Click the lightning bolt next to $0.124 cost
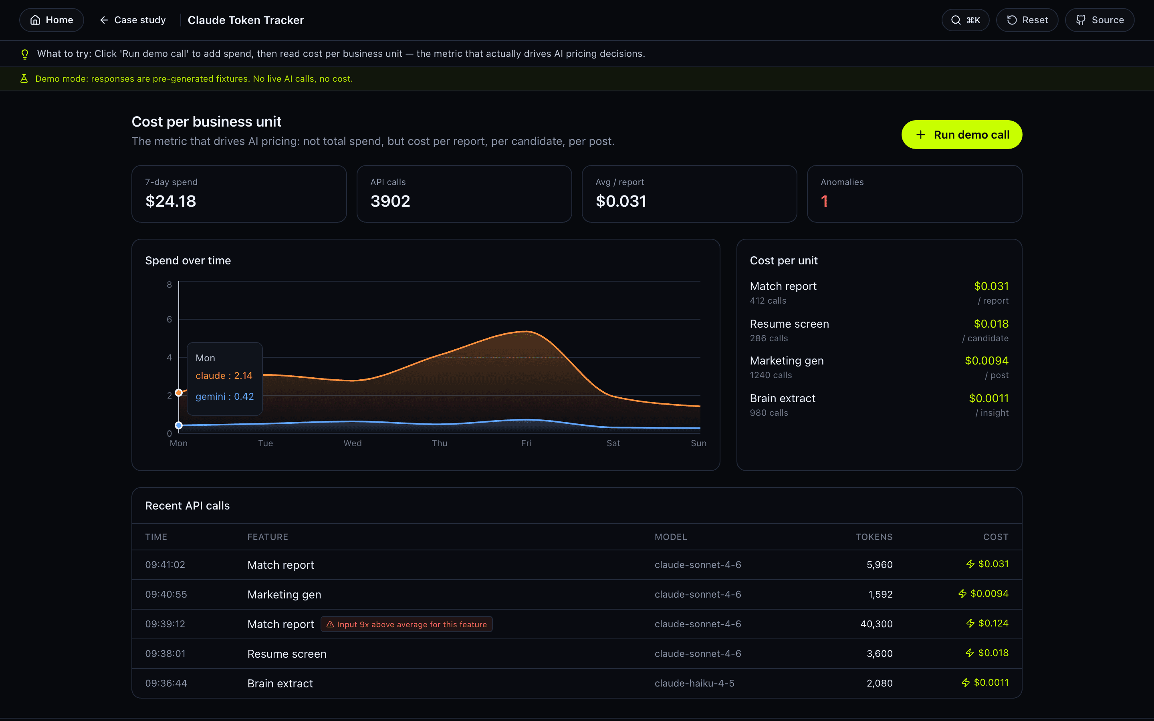The width and height of the screenshot is (1154, 721). tap(970, 623)
